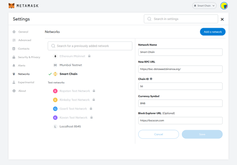The width and height of the screenshot is (237, 165).
Task: Click the lock icon beside Kovan
Action: tap(92, 117)
